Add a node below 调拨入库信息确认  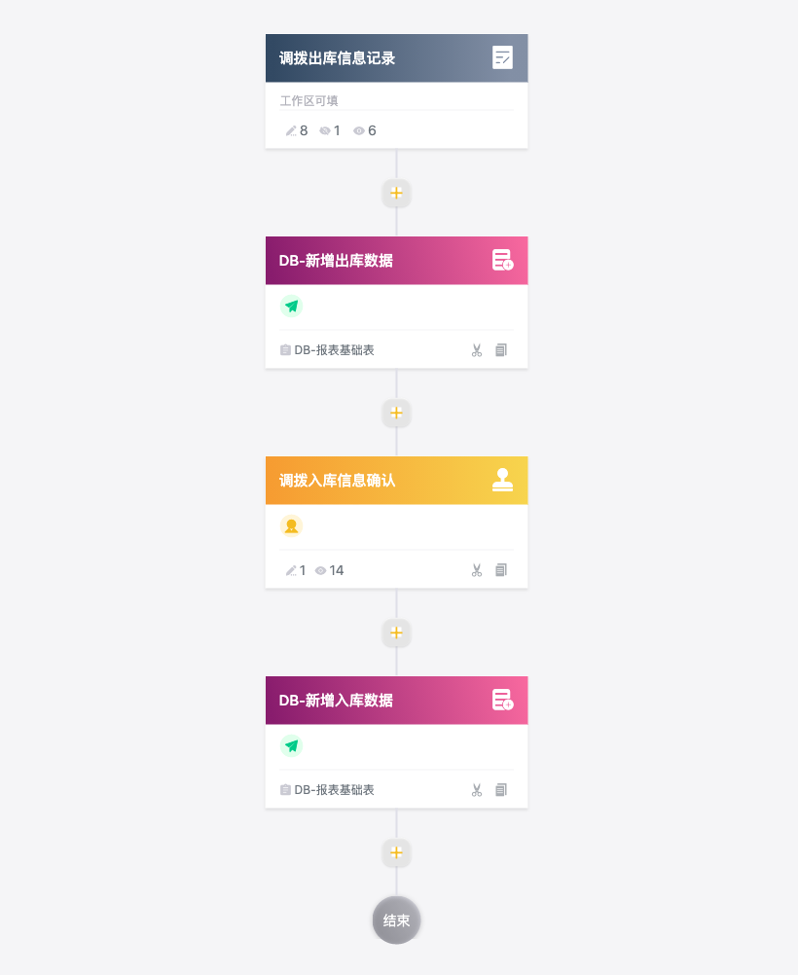(x=396, y=633)
